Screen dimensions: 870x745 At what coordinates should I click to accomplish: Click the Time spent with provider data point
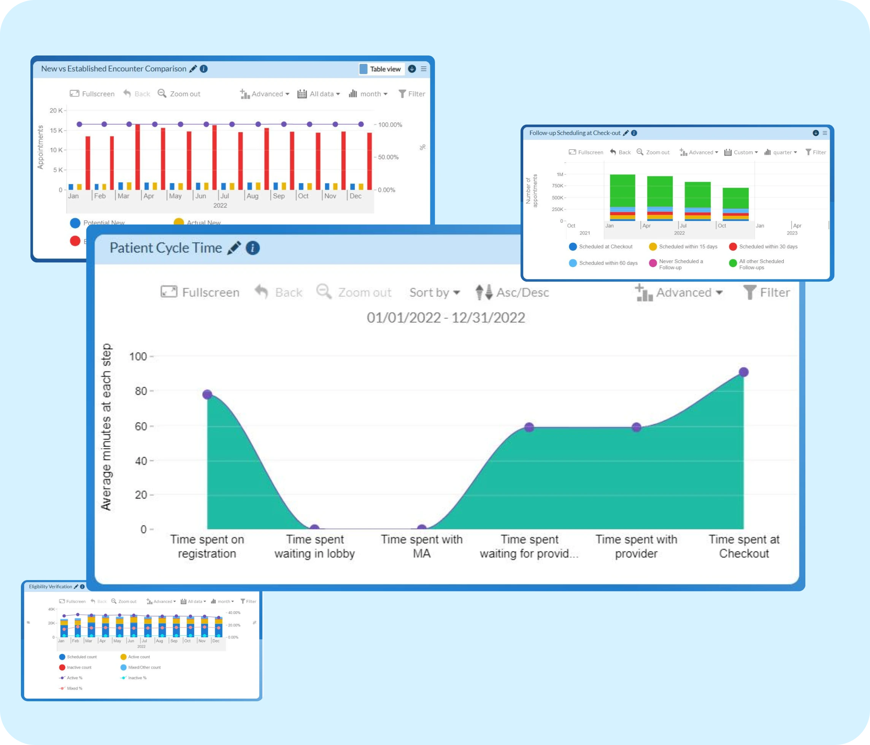click(637, 427)
